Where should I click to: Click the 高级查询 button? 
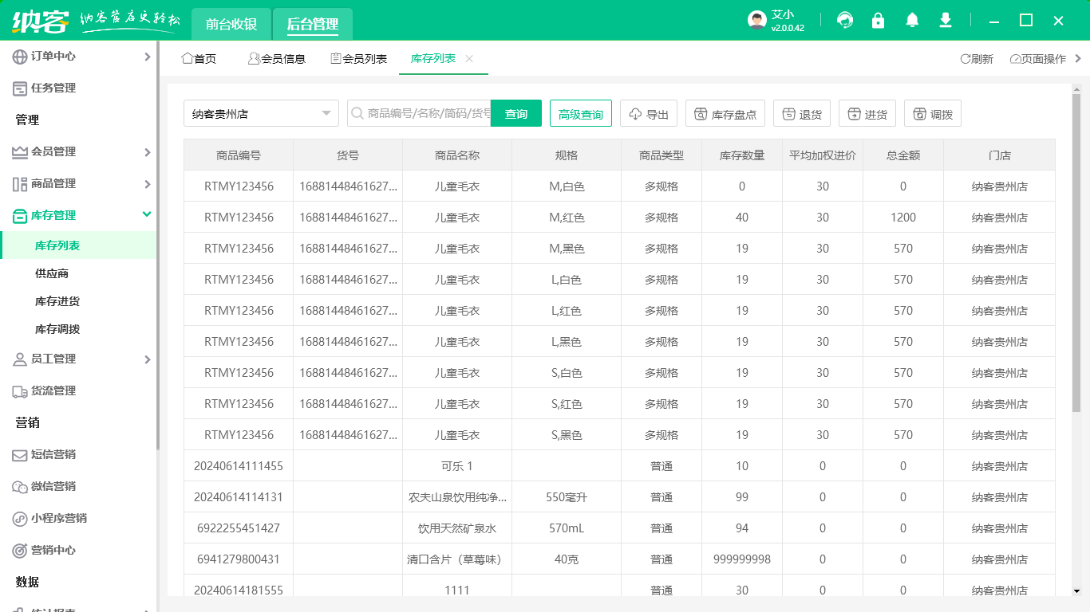tap(581, 114)
